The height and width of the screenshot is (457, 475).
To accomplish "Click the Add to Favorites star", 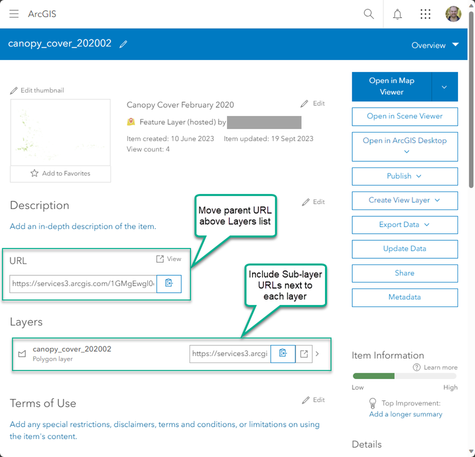I will click(34, 173).
